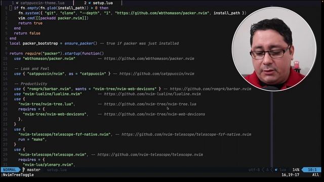Click the webcam video overlay

click(274, 49)
